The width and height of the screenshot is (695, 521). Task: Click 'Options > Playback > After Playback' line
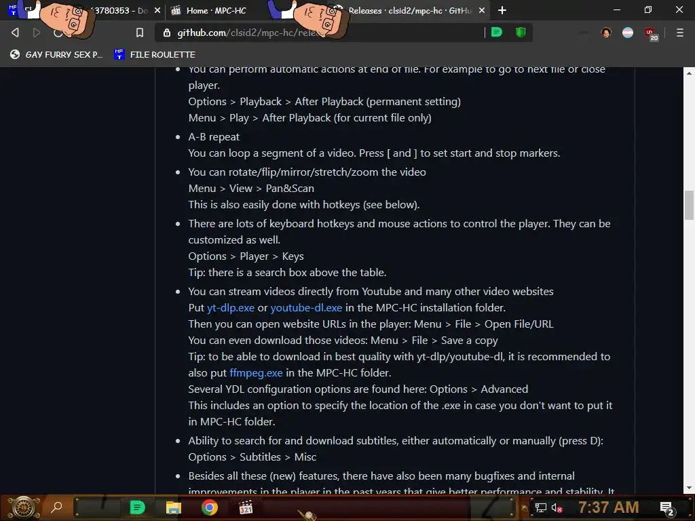pyautogui.click(x=324, y=102)
